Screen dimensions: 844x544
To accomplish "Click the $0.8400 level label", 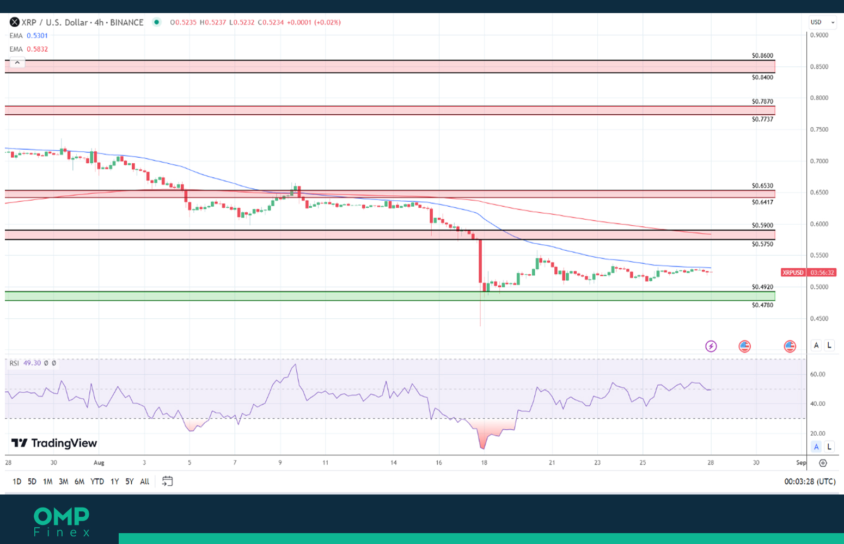I will [762, 77].
